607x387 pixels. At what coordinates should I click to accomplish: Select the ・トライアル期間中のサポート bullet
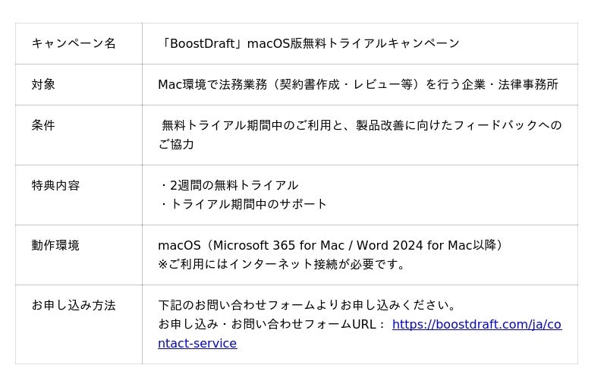click(x=243, y=204)
